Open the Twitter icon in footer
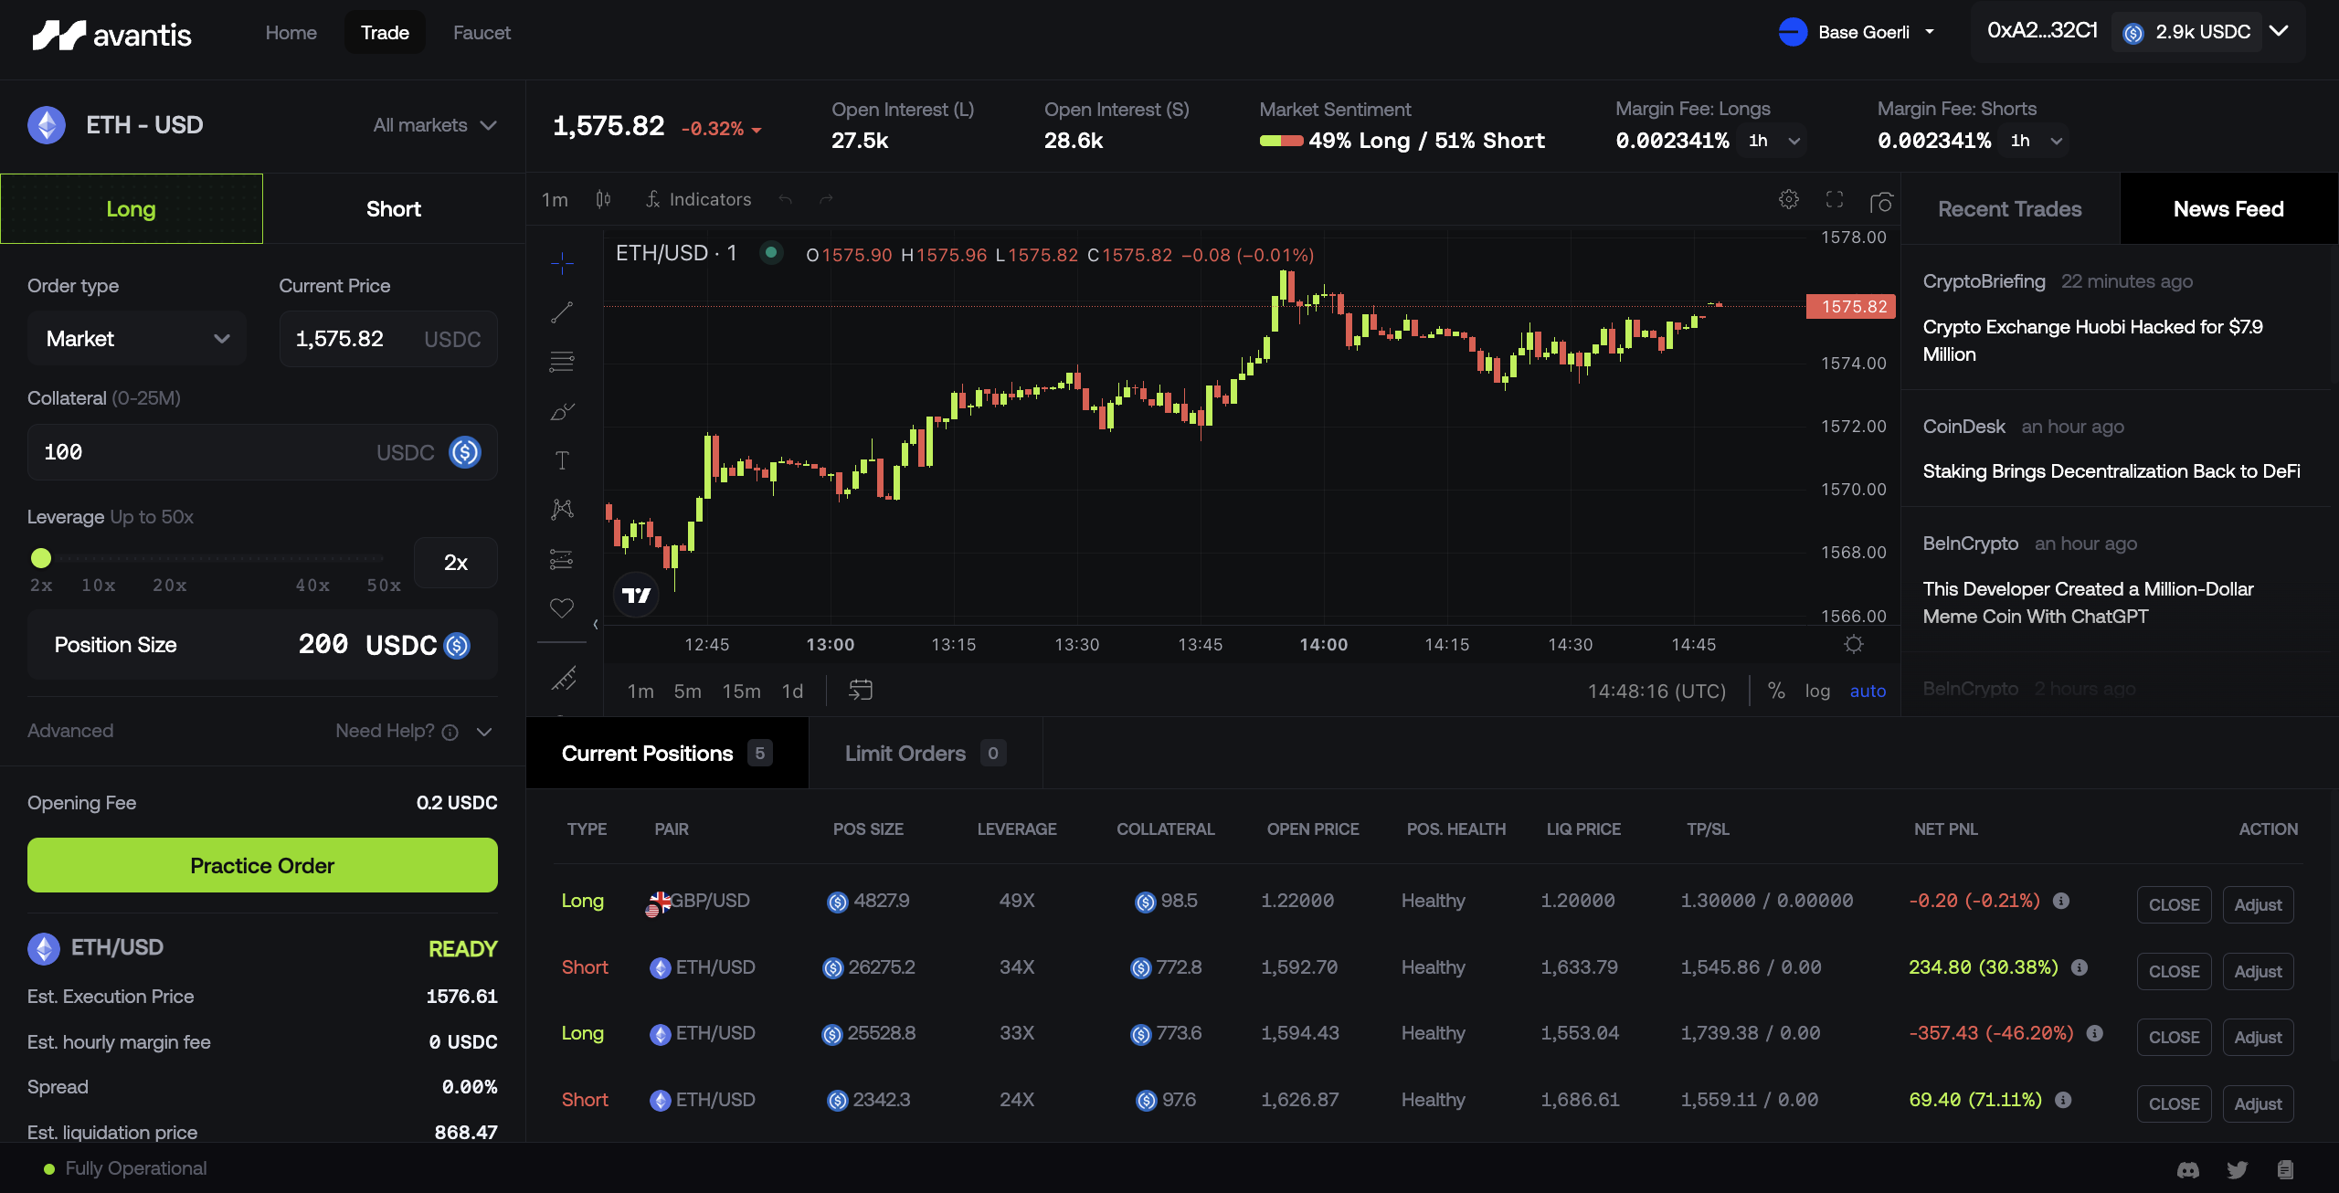Image resolution: width=2339 pixels, height=1193 pixels. click(2238, 1169)
